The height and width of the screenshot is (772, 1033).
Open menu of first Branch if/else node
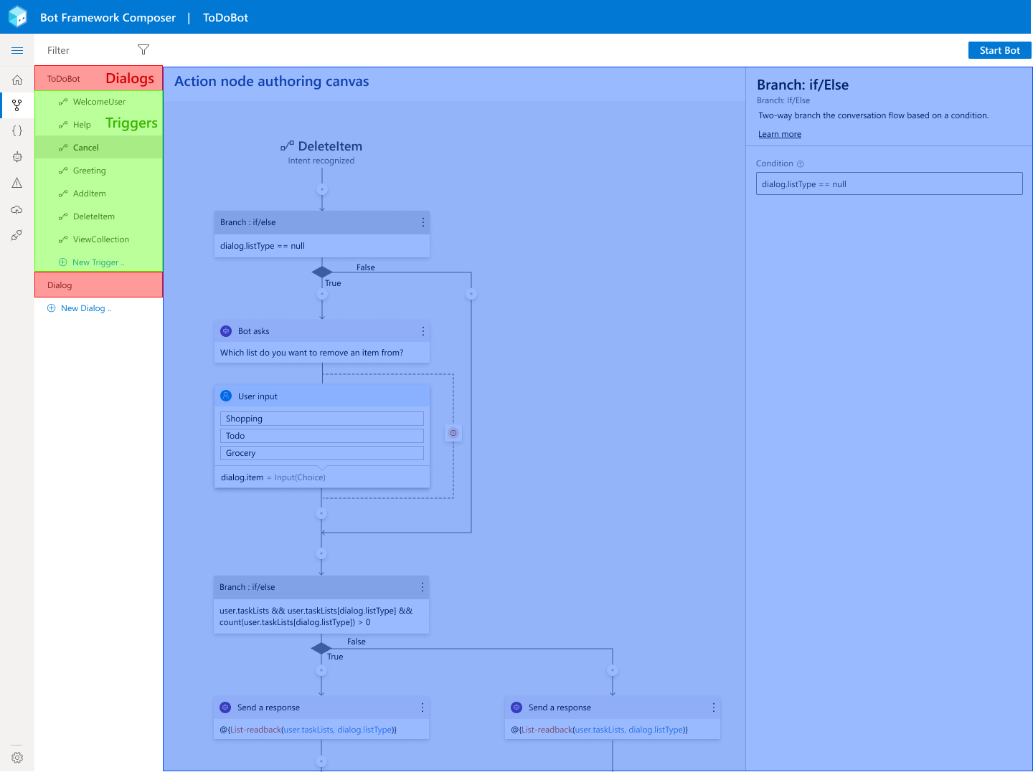(423, 222)
